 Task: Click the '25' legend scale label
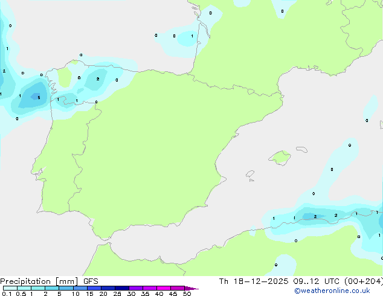click(117, 294)
